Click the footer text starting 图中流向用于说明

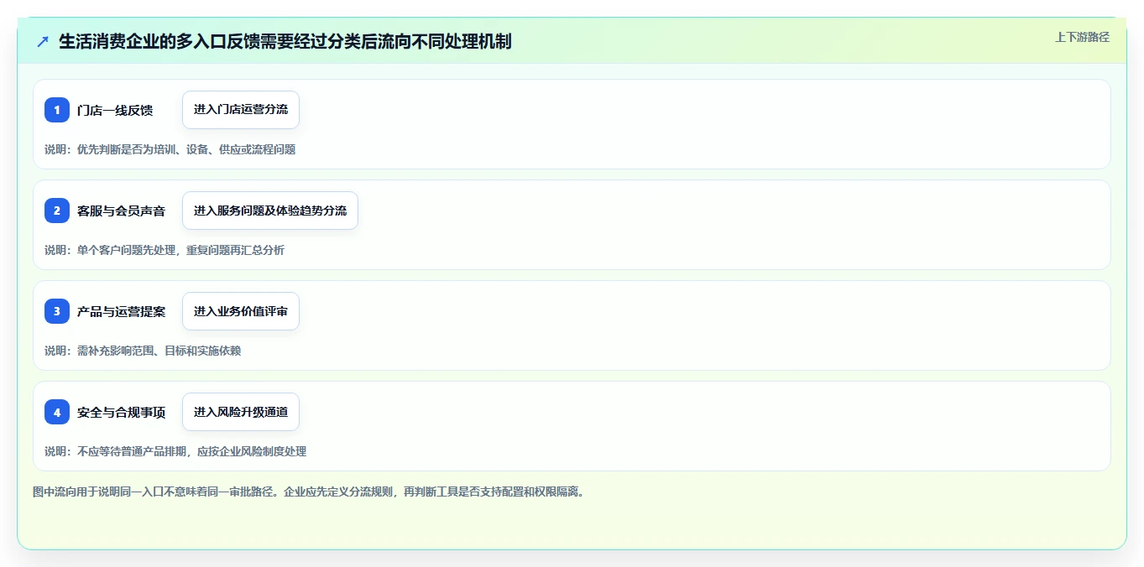[x=308, y=492]
